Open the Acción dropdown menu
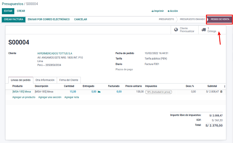The image size is (233, 143). (174, 11)
